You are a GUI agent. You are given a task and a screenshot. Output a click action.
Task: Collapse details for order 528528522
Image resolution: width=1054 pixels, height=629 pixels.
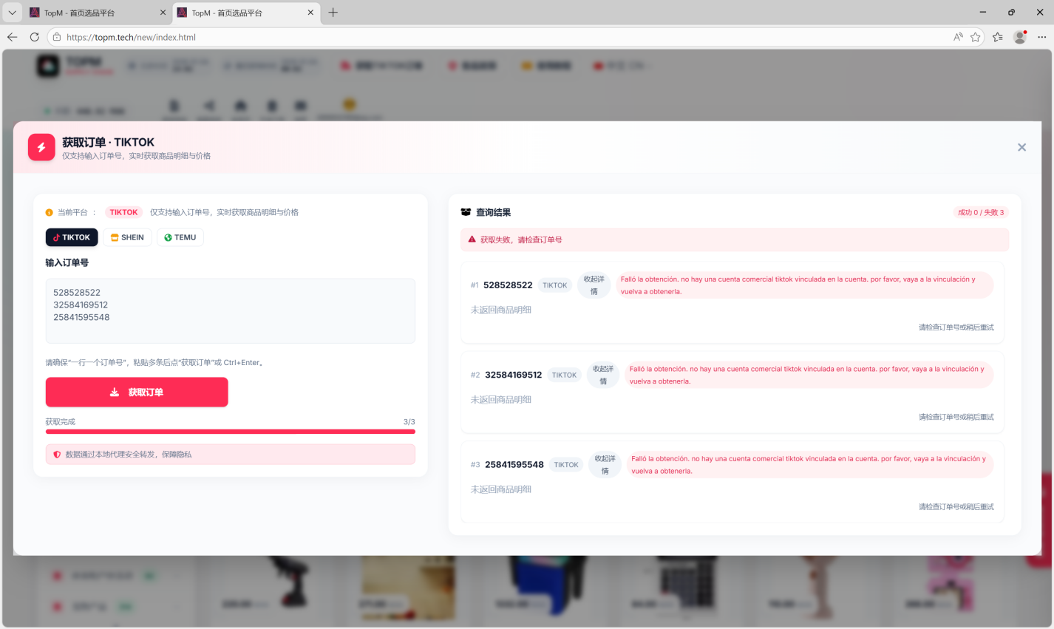coord(594,285)
